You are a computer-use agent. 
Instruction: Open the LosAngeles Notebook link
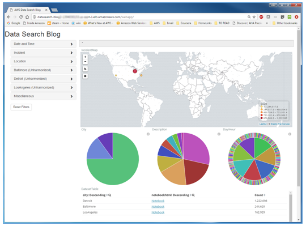click(x=158, y=212)
